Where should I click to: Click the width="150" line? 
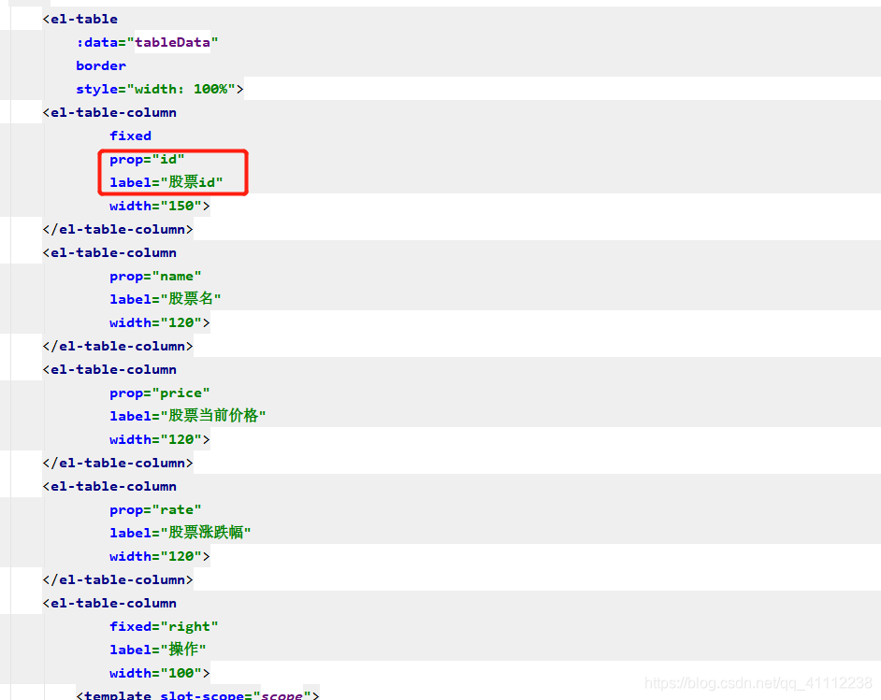[160, 206]
